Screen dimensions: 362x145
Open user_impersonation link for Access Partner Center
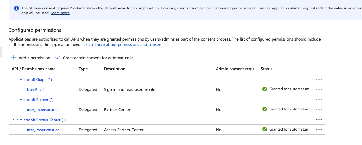pos(43,130)
